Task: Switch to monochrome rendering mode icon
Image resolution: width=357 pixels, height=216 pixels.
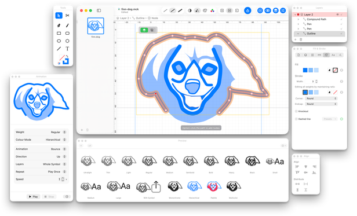Action: (x=190, y=10)
